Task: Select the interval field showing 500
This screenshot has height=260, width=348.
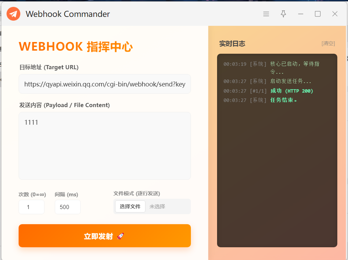Action: (x=68, y=207)
